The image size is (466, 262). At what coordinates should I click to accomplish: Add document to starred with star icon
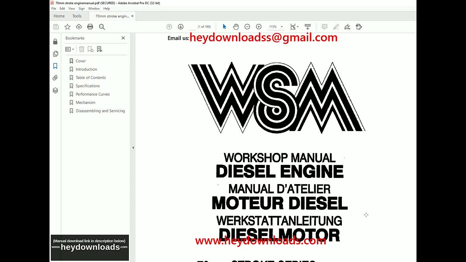point(67,27)
